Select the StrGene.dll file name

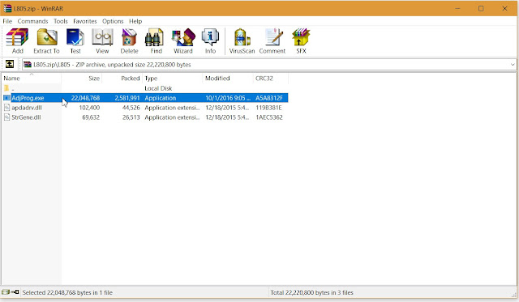click(x=26, y=117)
